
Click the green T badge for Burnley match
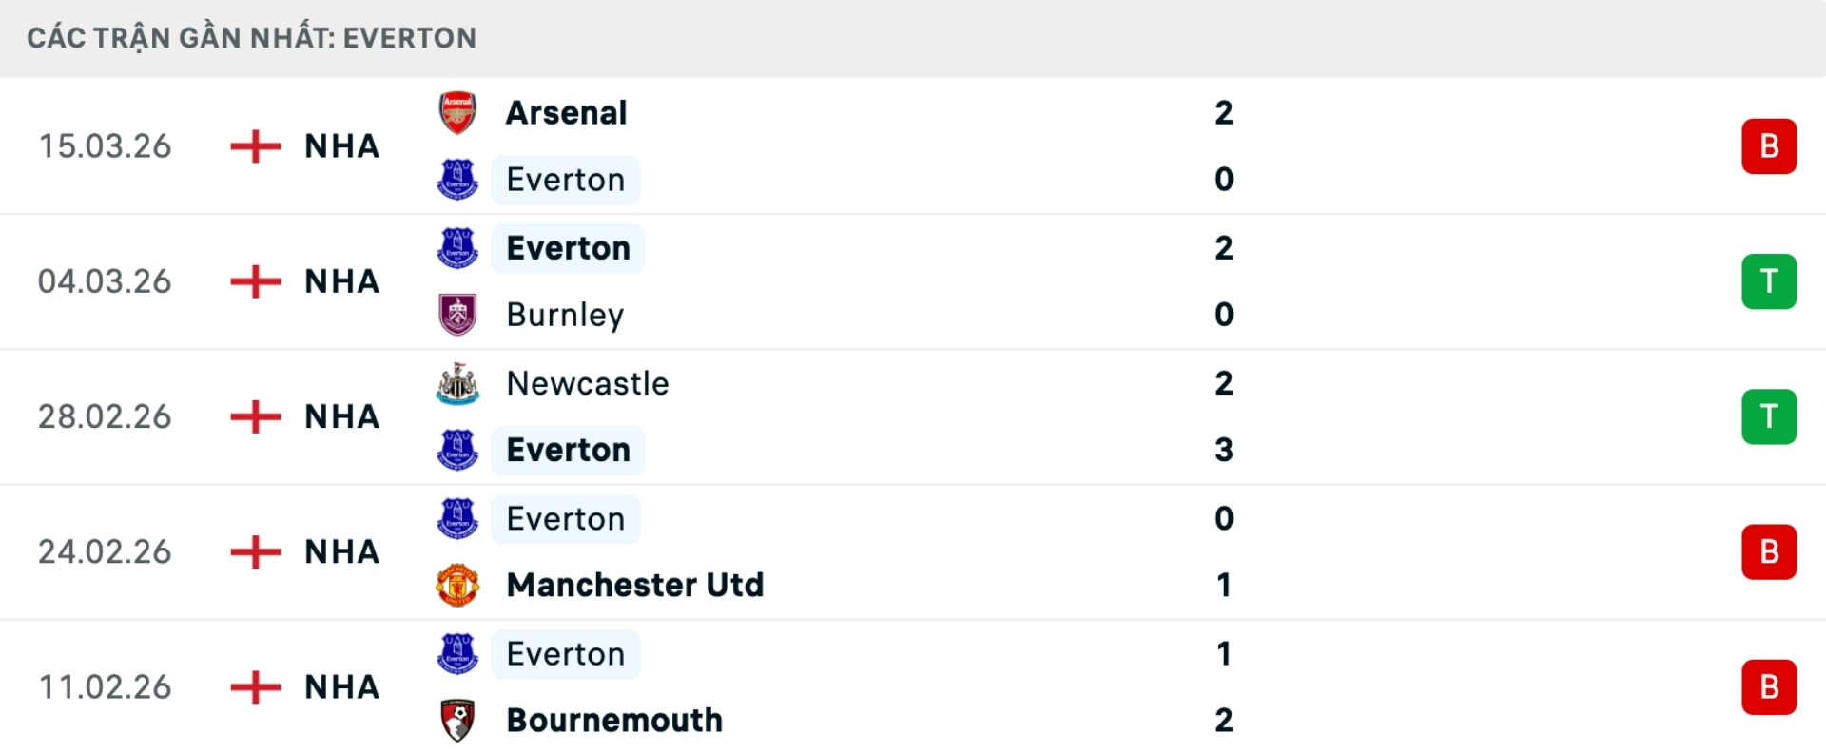click(1768, 281)
